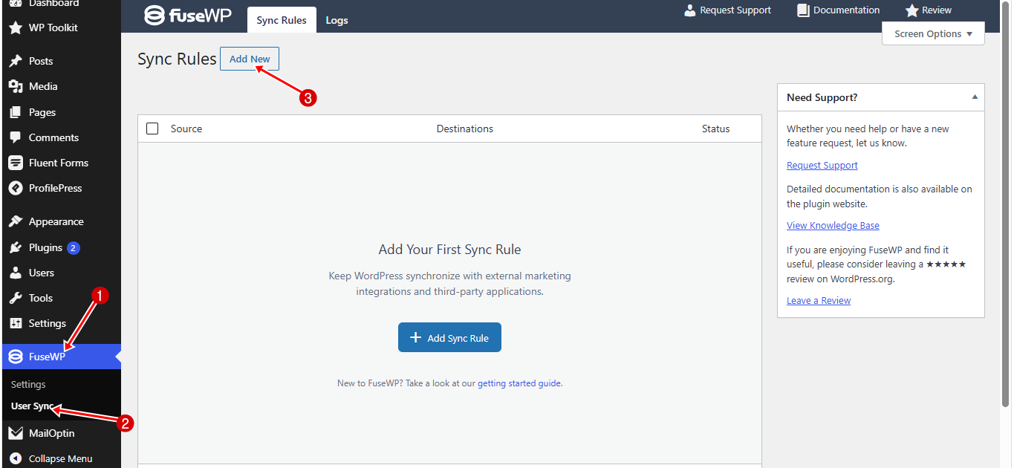Open the Request Support link in the Need Support panel

(822, 166)
